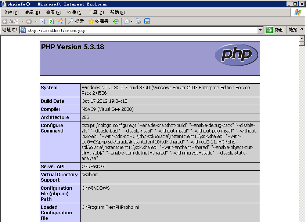The height and width of the screenshot is (222, 306).
Task: Expand the Links toolbar chevron
Action: (x=302, y=29)
